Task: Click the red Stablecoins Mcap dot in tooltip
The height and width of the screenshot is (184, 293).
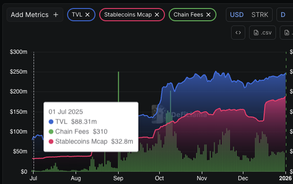Action: click(51, 142)
